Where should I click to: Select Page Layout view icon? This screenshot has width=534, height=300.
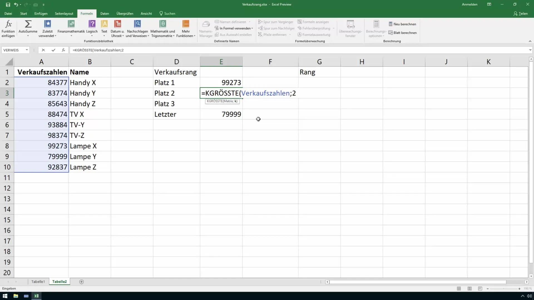[469, 289]
